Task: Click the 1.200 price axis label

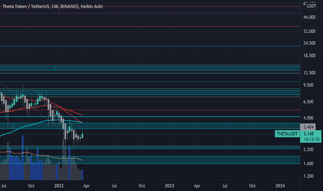Action: [308, 176]
